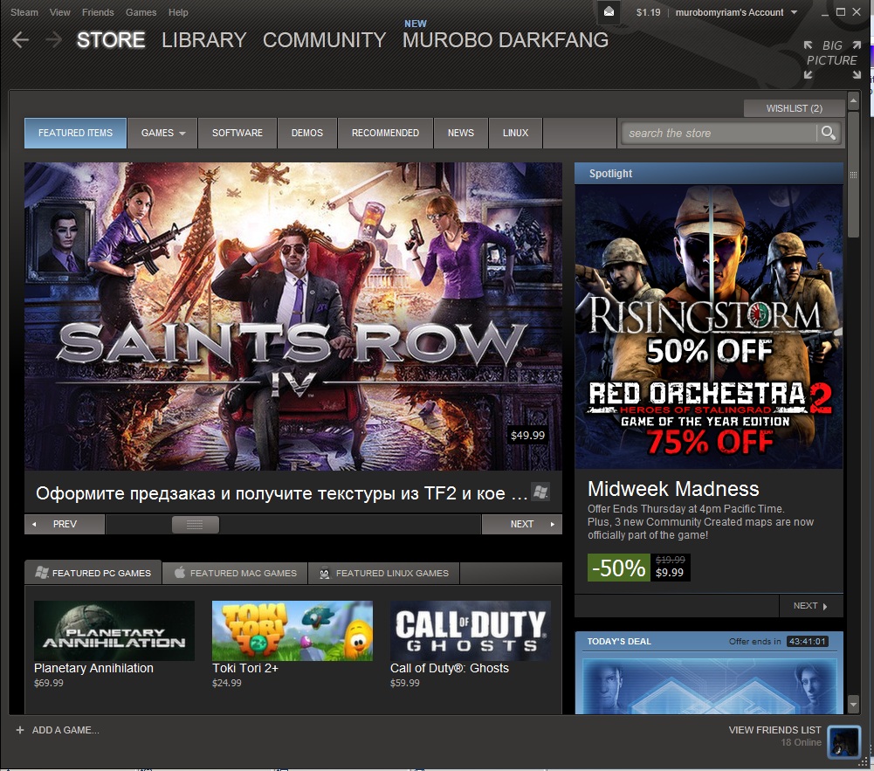Viewport: 874px width, 771px height.
Task: Click the Windows platform icon under the banner
Action: click(540, 492)
